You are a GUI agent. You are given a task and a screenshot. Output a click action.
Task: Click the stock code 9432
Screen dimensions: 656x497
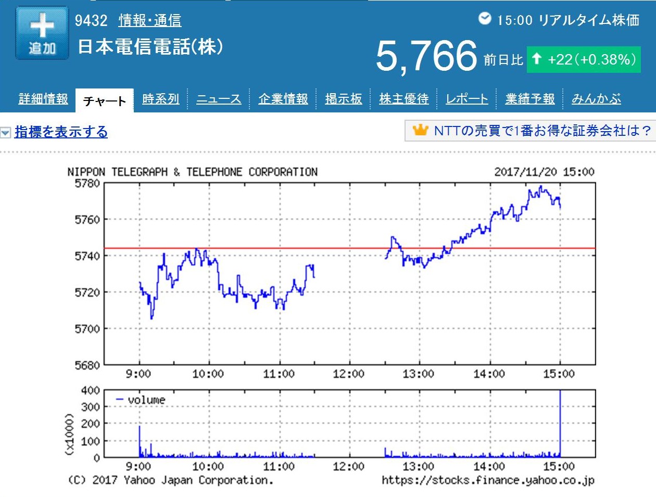(91, 20)
